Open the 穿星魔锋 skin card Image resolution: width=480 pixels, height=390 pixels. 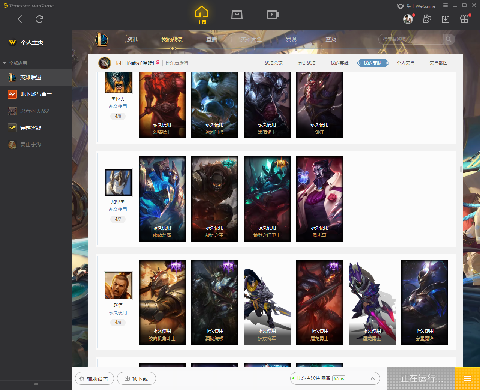coord(424,302)
